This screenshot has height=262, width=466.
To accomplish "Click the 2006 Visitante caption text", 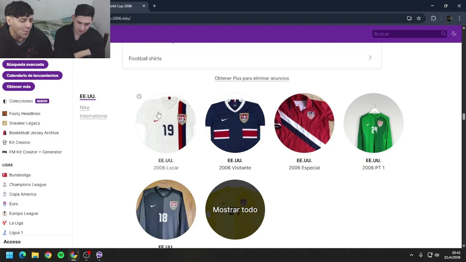I will coord(235,168).
